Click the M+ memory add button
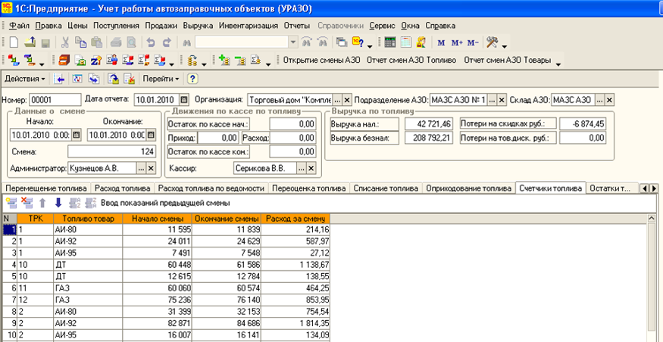Screen dimensions: 663x342 pos(457,42)
